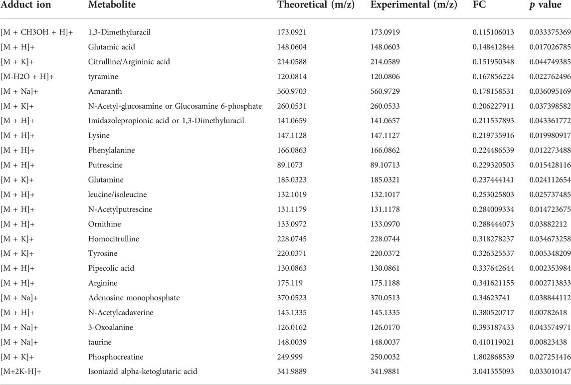The image size is (571, 385).
Task: Click the Adduct ion column header
Action: coord(26,4)
